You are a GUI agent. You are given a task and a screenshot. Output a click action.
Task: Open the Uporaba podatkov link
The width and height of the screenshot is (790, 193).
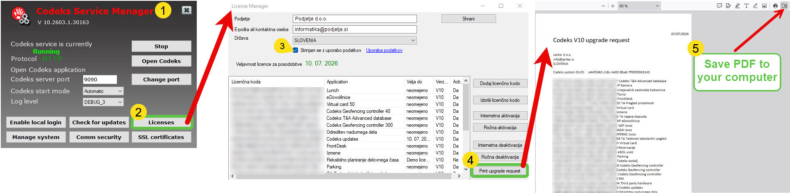pyautogui.click(x=384, y=50)
